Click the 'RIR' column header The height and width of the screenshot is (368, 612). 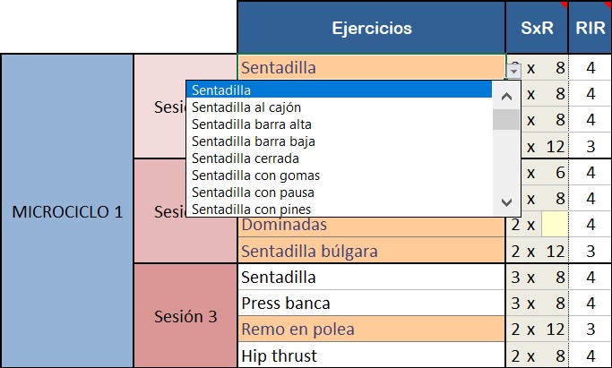point(590,28)
